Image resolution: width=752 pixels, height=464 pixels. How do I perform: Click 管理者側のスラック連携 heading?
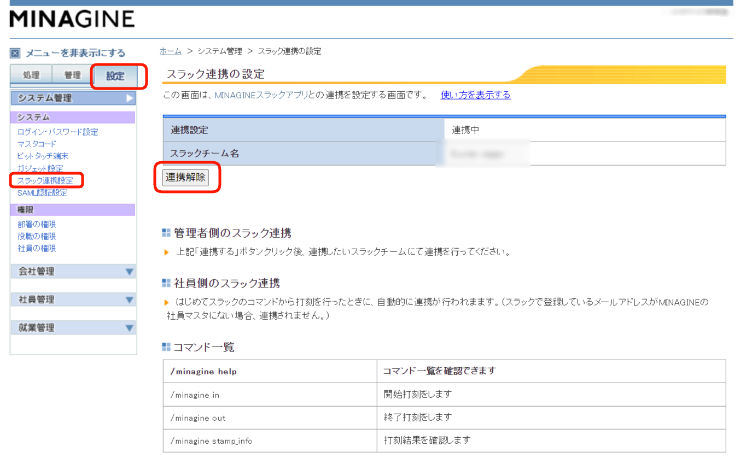232,233
